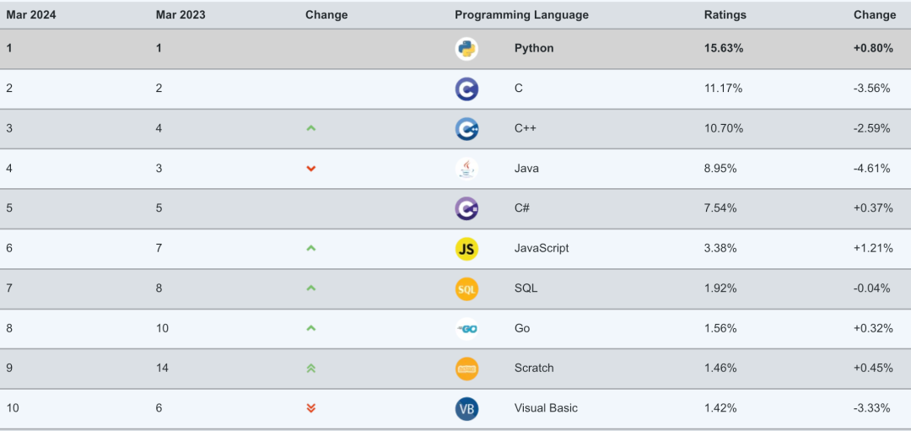Viewport: 911px width, 431px height.
Task: Click C++'s 10.70% rating
Action: [724, 128]
